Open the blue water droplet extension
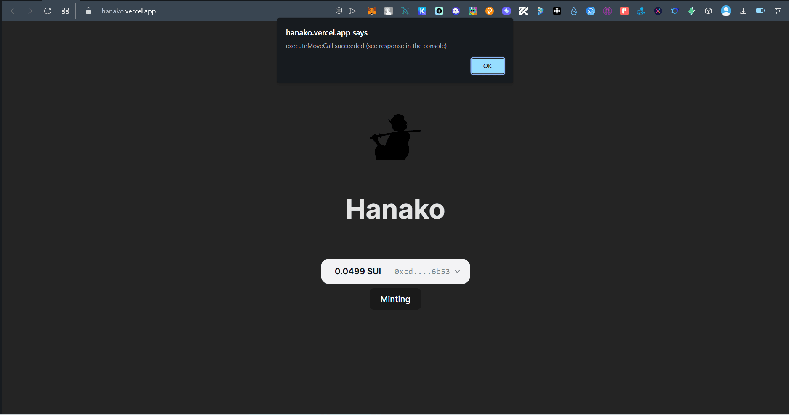The height and width of the screenshot is (415, 789). [x=573, y=11]
